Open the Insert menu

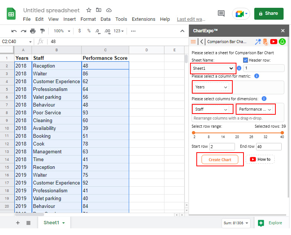(x=69, y=19)
